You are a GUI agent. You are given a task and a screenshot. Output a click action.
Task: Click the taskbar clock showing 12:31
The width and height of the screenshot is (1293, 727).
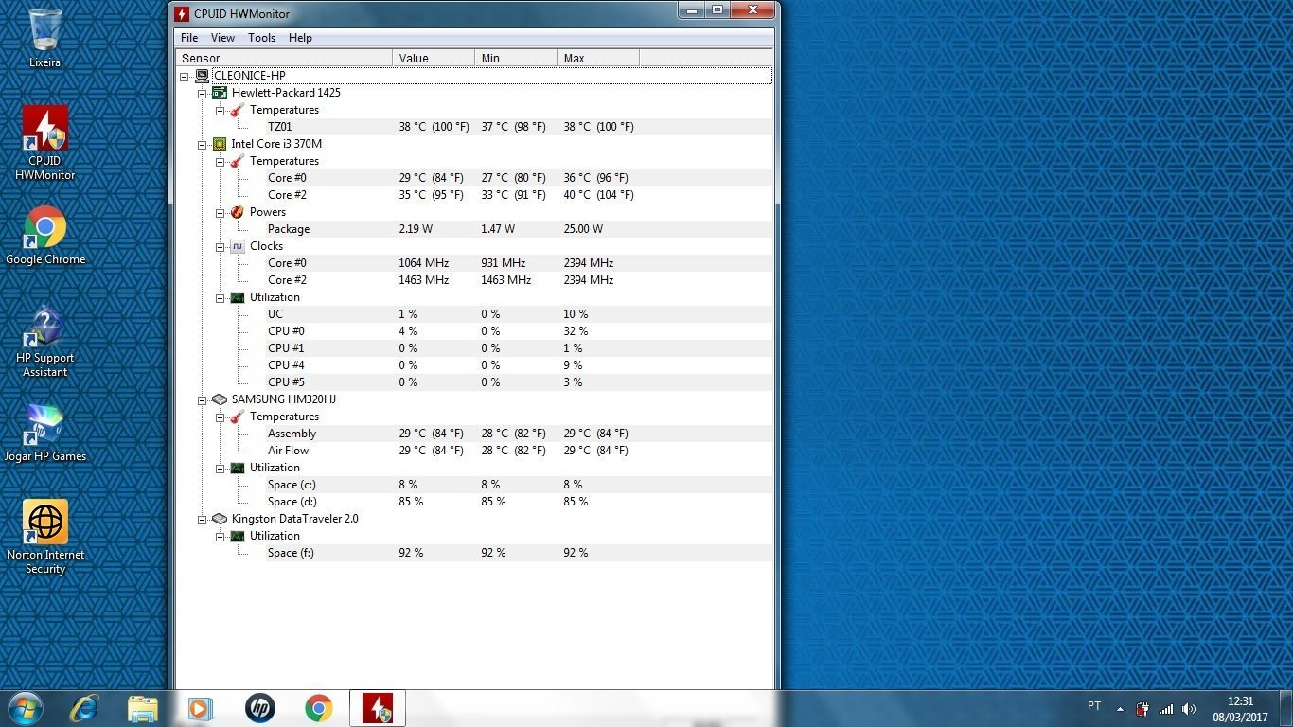pyautogui.click(x=1240, y=709)
